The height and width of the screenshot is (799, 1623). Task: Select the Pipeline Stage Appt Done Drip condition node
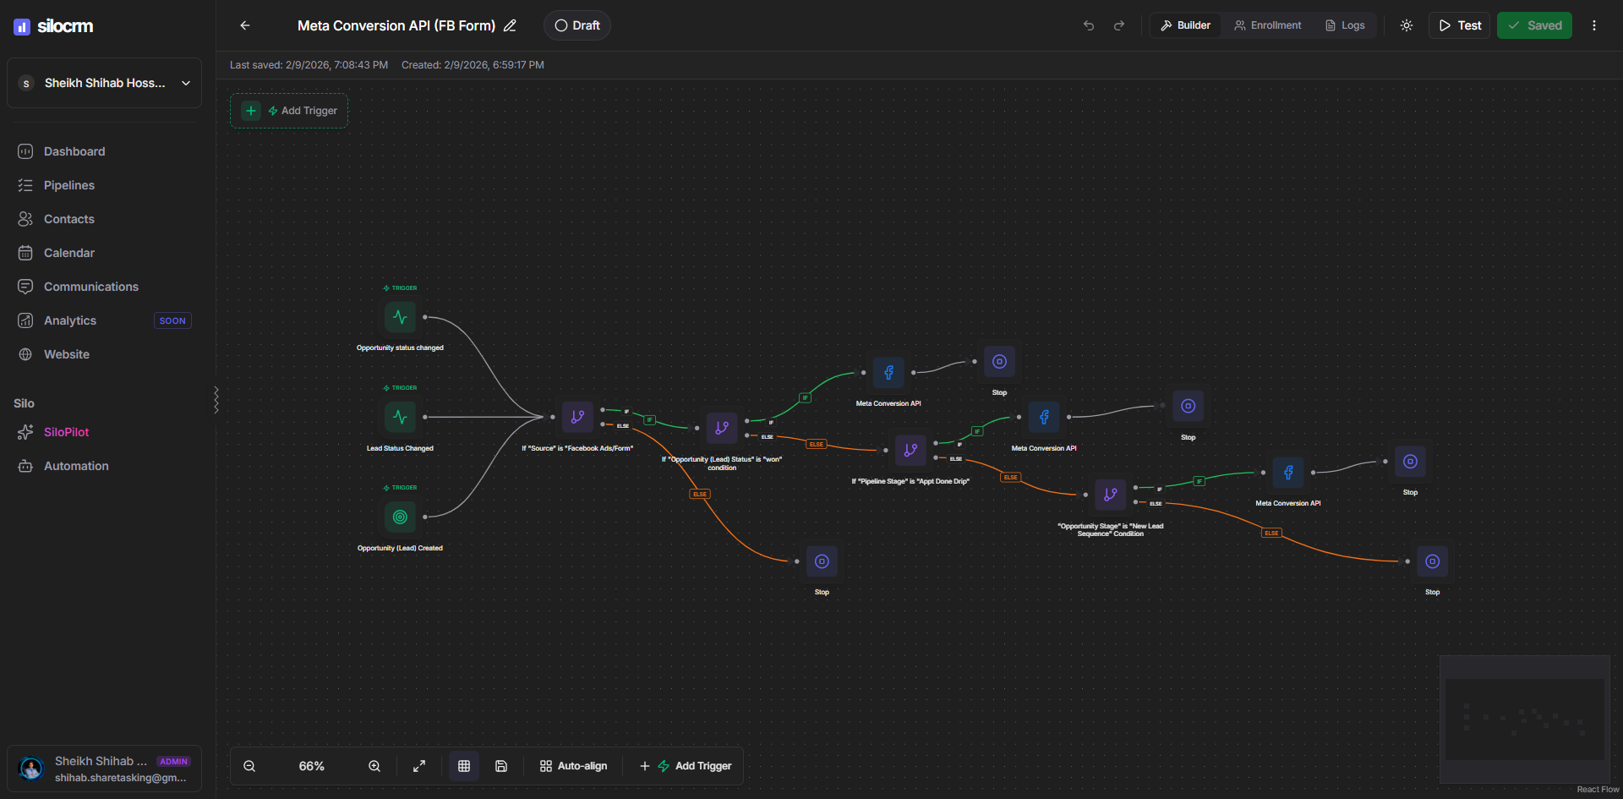coord(910,450)
